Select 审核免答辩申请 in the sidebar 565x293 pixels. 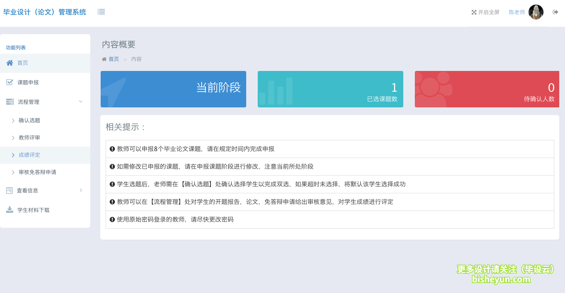tap(36, 172)
